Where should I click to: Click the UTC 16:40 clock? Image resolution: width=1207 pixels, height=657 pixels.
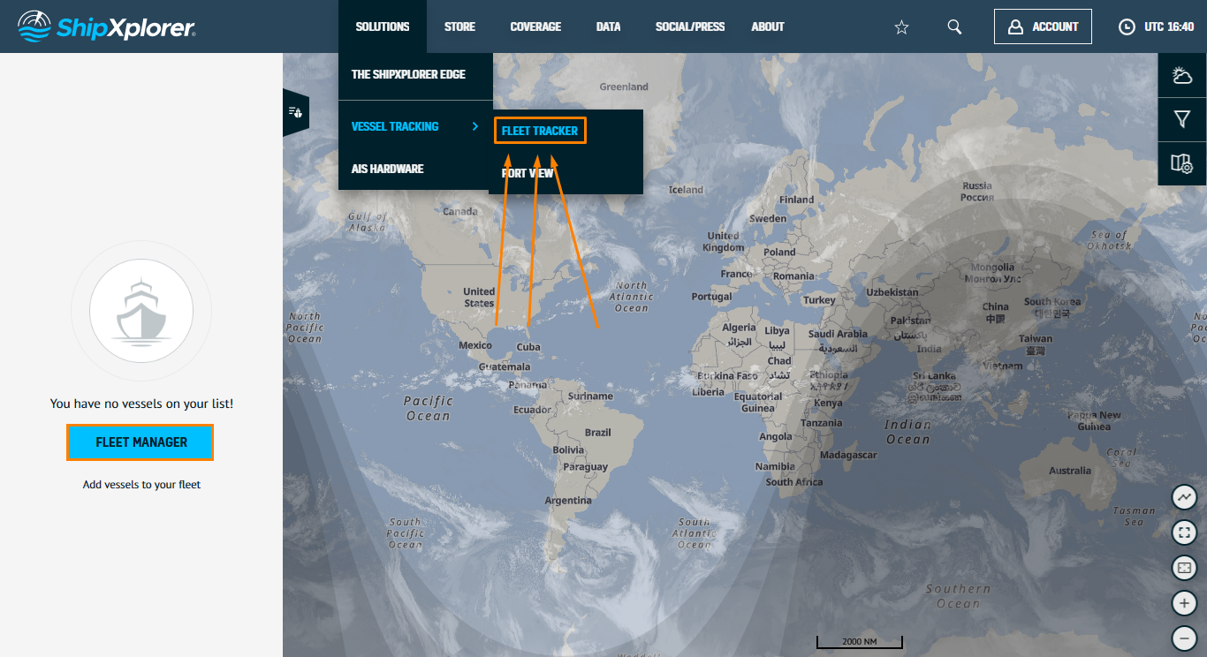click(x=1157, y=26)
